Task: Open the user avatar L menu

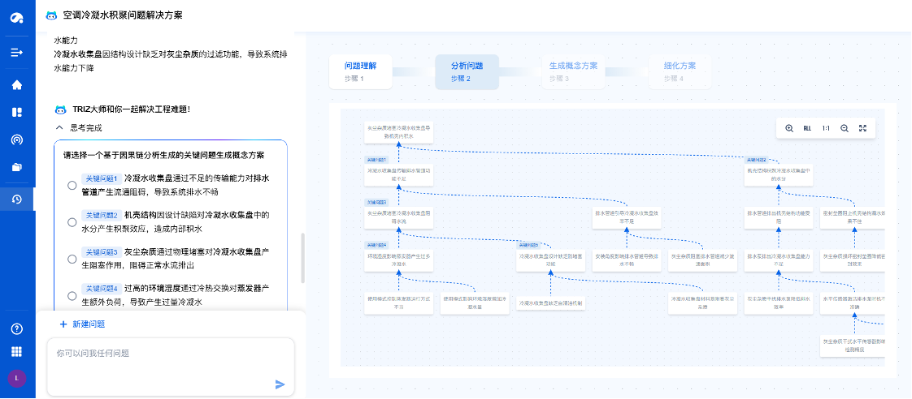Action: click(17, 377)
